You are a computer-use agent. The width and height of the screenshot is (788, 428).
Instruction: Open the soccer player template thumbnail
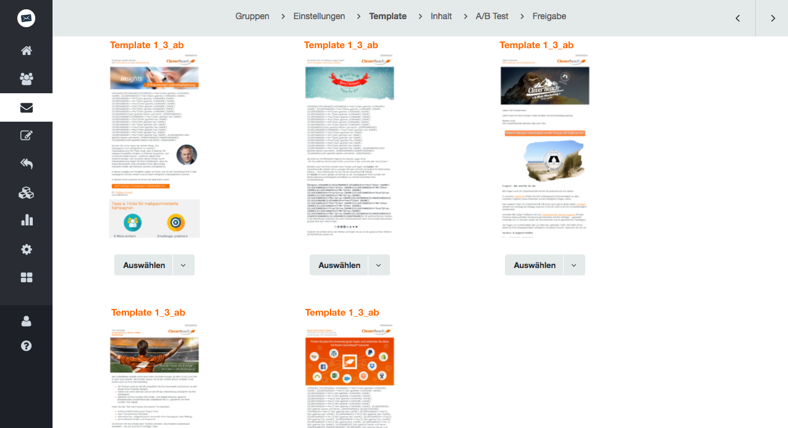point(155,377)
